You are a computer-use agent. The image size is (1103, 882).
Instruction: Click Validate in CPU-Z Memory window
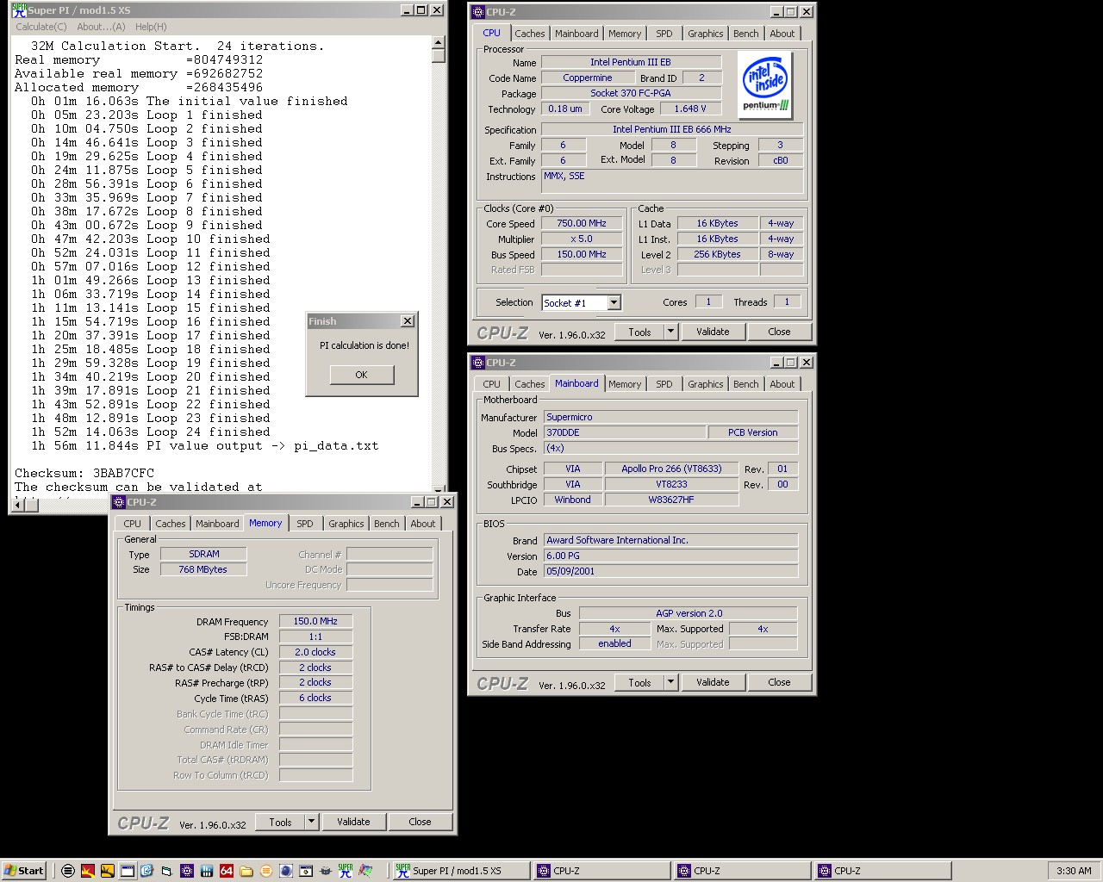[353, 822]
